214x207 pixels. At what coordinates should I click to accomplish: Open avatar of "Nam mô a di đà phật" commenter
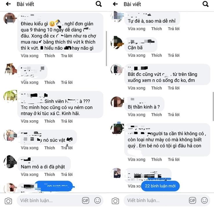10,162
